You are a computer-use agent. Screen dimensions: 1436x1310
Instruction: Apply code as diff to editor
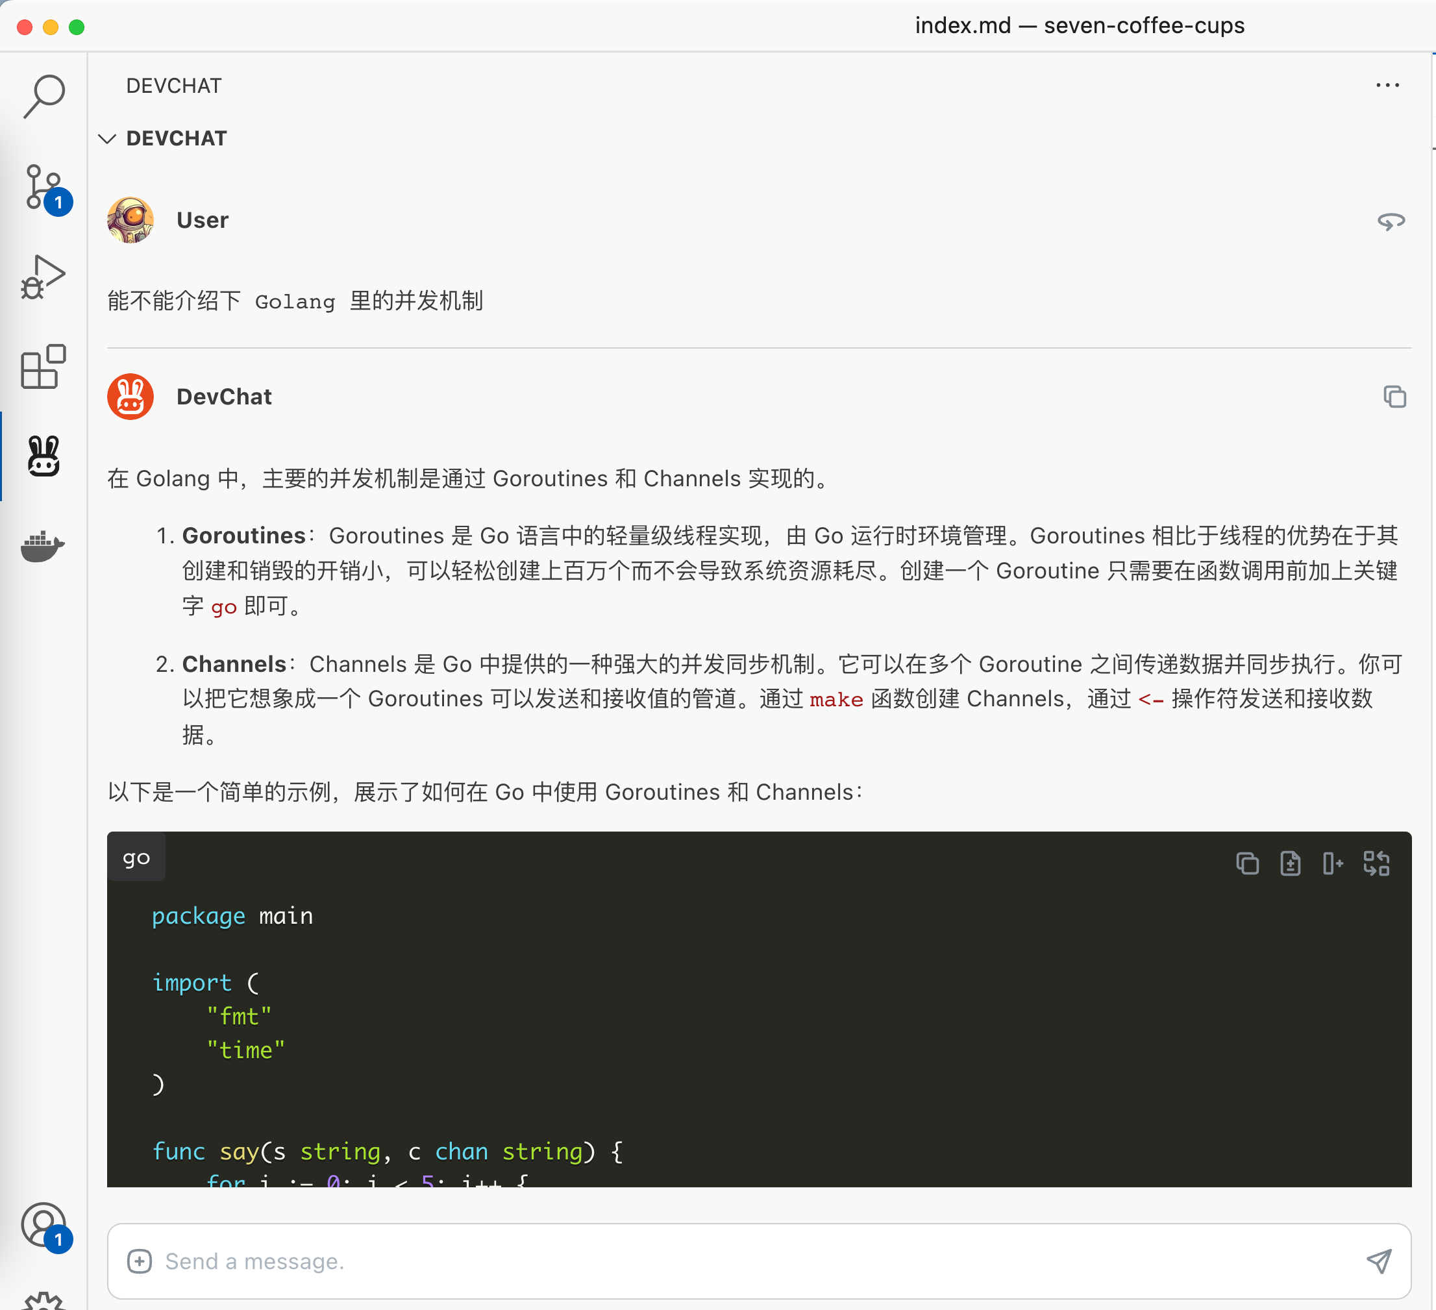click(x=1376, y=863)
